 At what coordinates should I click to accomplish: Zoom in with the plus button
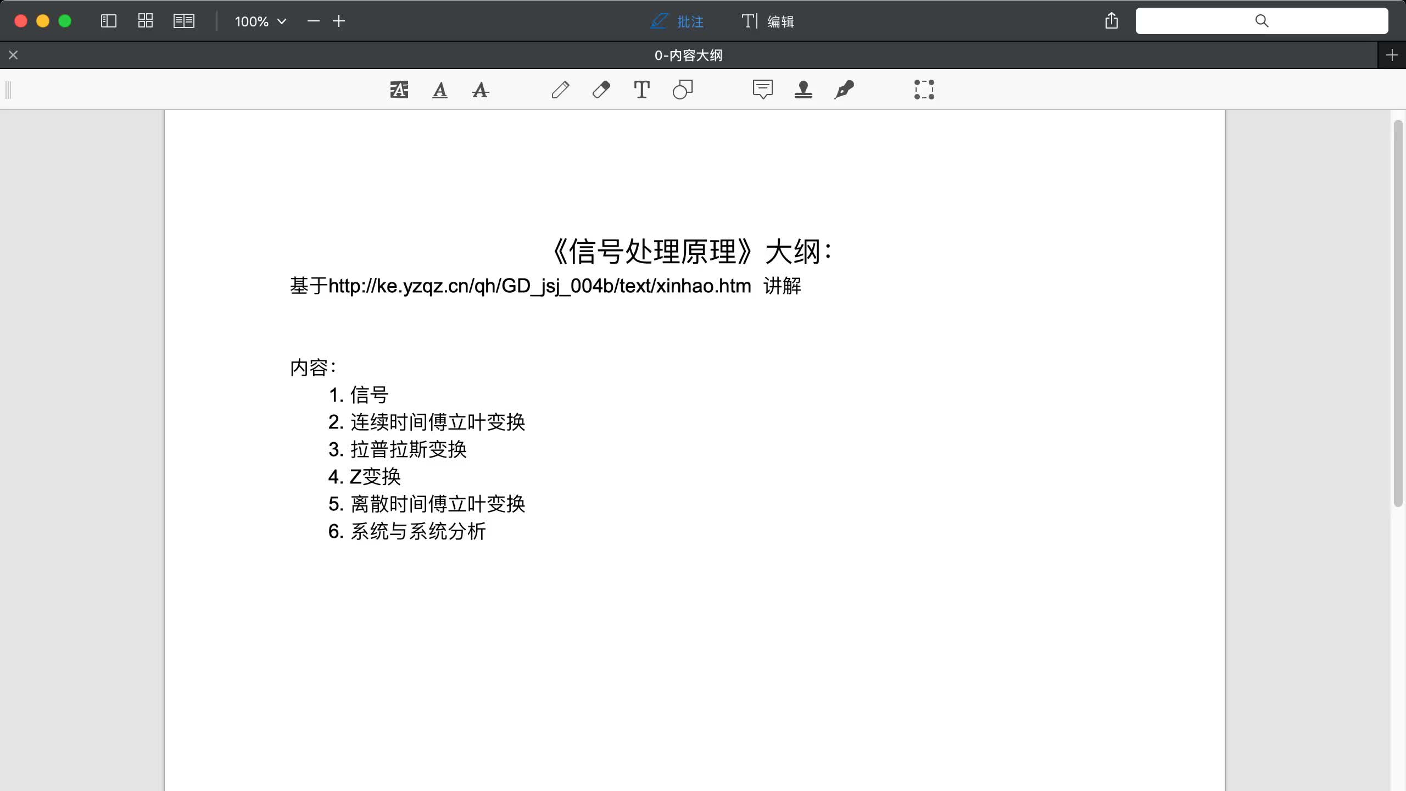click(339, 21)
